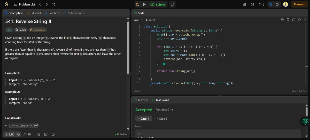The width and height of the screenshot is (310, 140).
Task: Open the Companies locked tag
Action: click(x=37, y=30)
